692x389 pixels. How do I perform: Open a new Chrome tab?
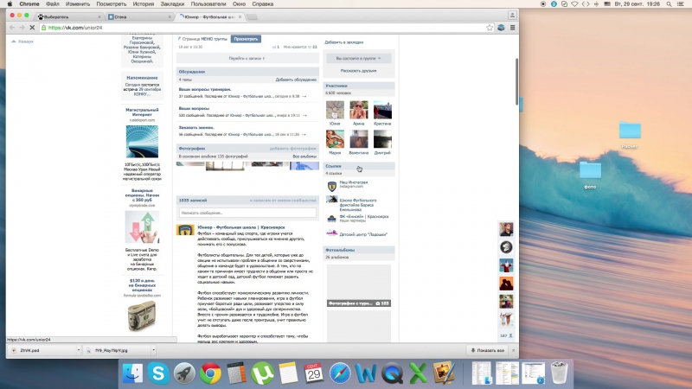click(x=252, y=16)
